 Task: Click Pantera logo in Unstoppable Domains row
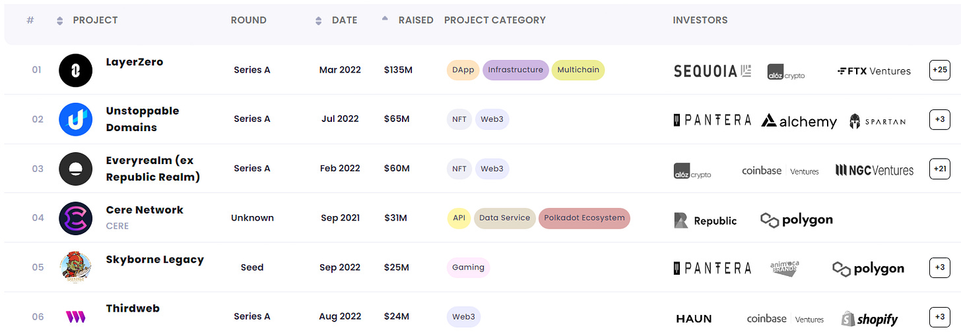(x=712, y=120)
